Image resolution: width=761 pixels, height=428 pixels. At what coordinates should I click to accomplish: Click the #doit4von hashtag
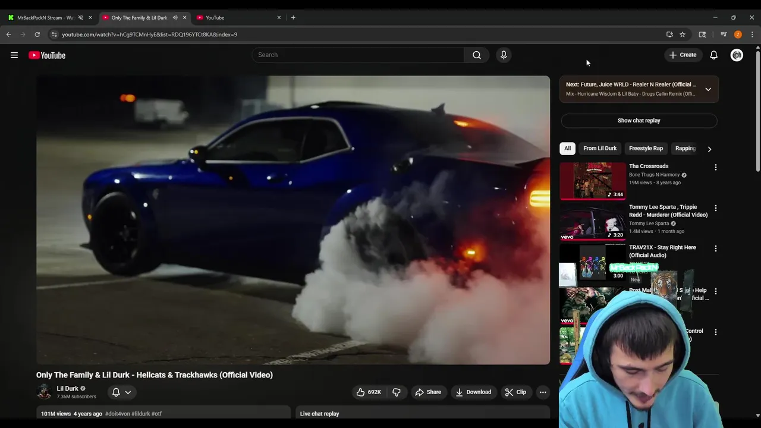click(118, 414)
